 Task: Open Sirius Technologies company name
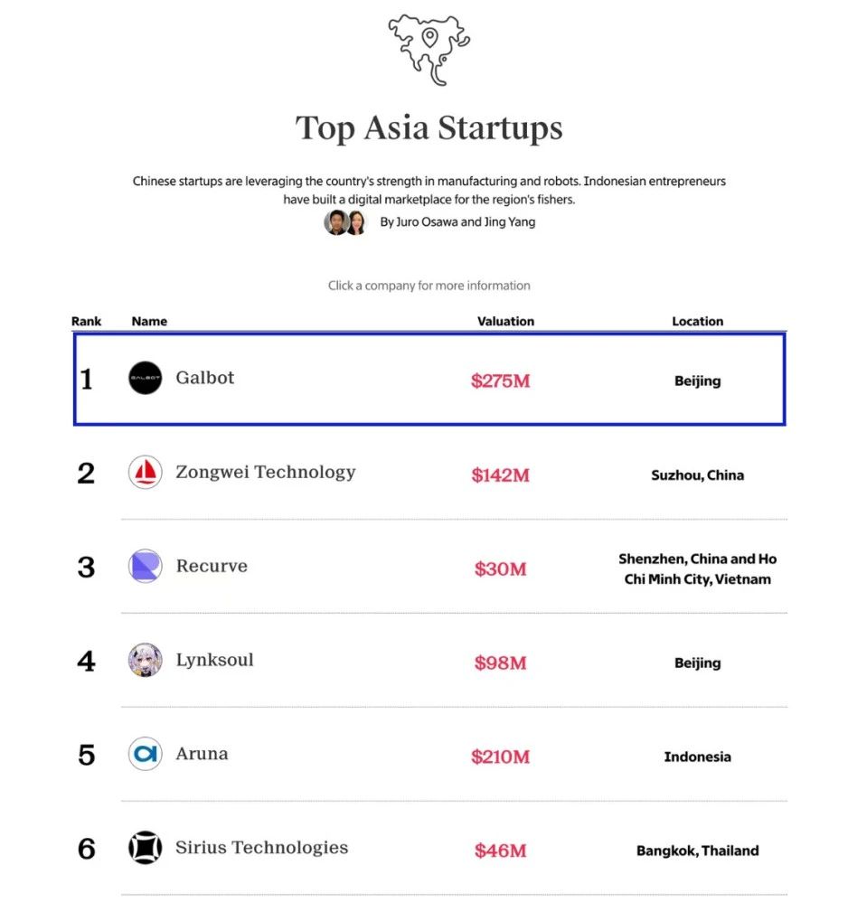pyautogui.click(x=261, y=848)
